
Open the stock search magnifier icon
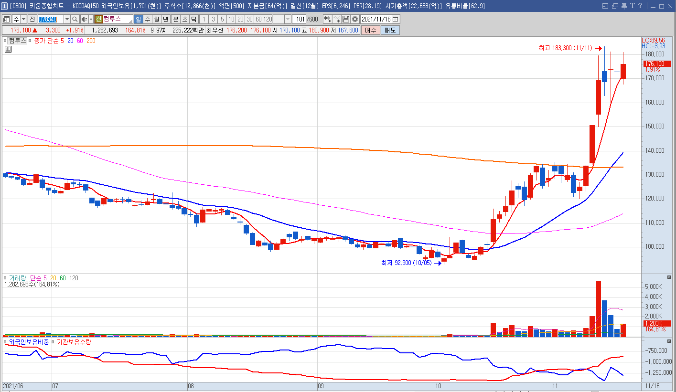(75, 19)
